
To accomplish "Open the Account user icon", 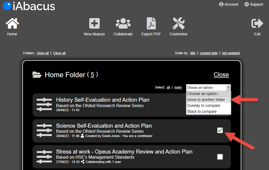I will click(x=221, y=4).
